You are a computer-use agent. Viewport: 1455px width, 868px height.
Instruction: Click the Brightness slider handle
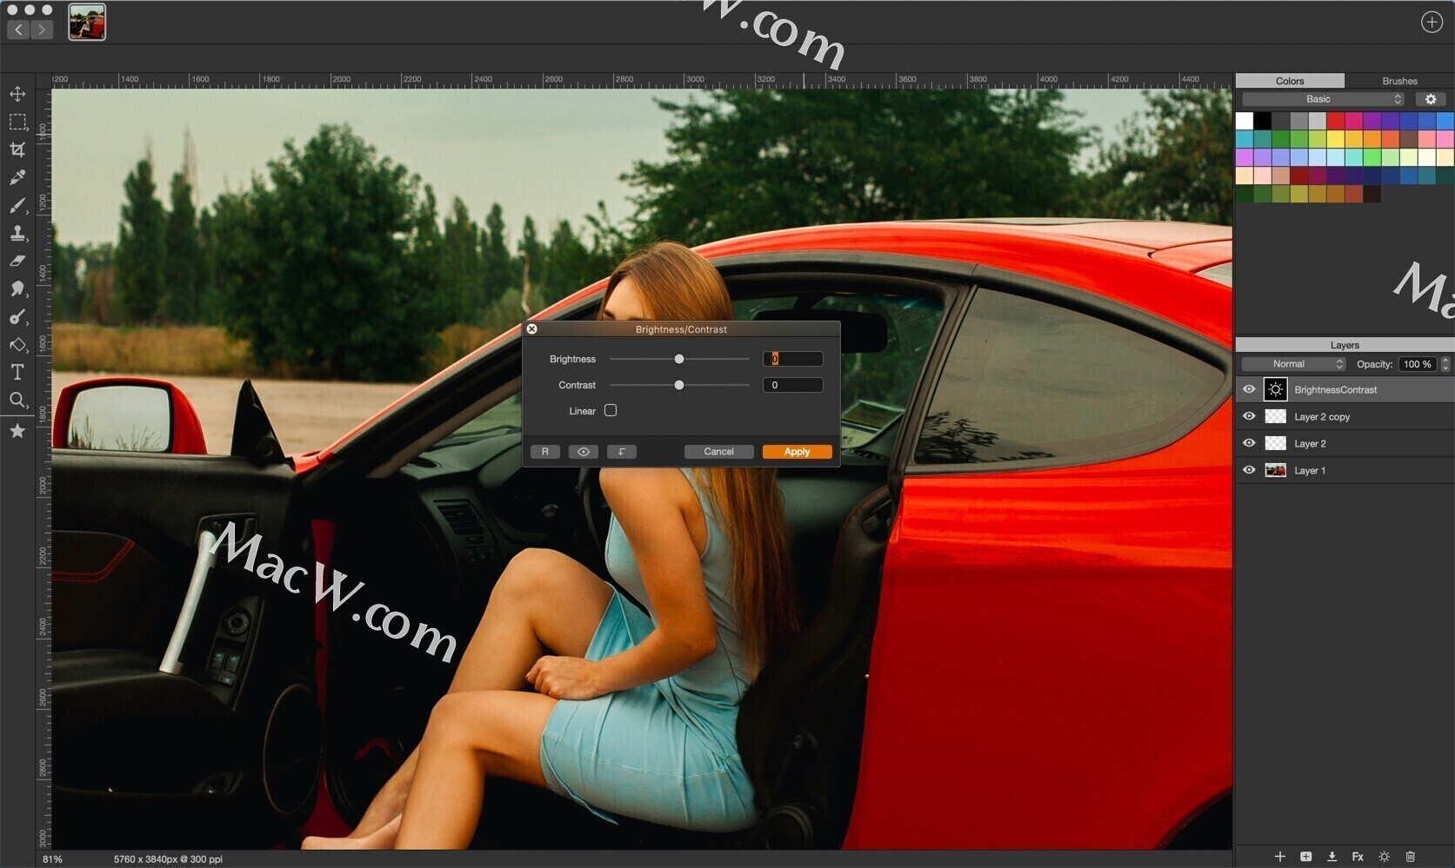(679, 359)
